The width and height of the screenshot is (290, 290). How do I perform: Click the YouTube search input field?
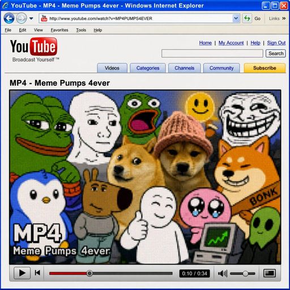pyautogui.click(x=212, y=53)
